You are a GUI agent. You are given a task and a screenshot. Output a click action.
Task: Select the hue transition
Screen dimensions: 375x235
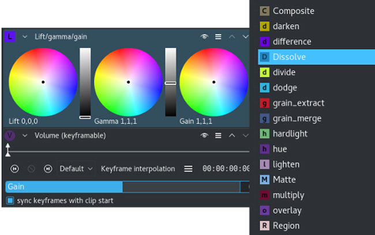tap(316, 149)
